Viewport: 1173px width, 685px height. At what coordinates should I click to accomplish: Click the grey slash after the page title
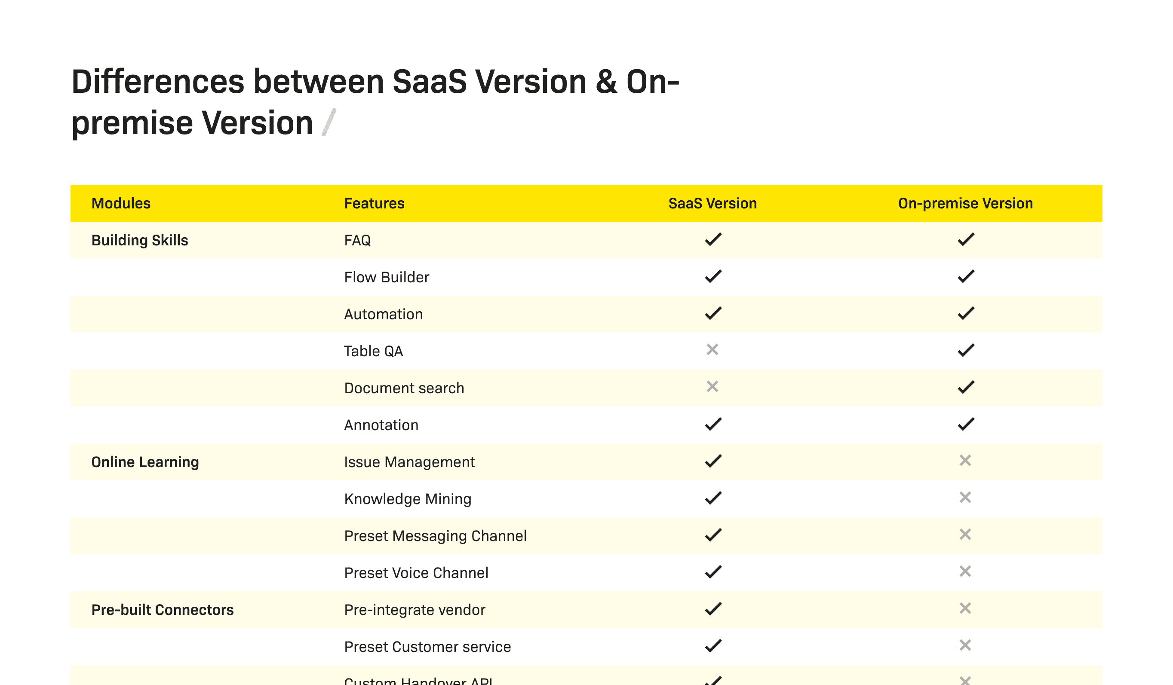(x=329, y=122)
